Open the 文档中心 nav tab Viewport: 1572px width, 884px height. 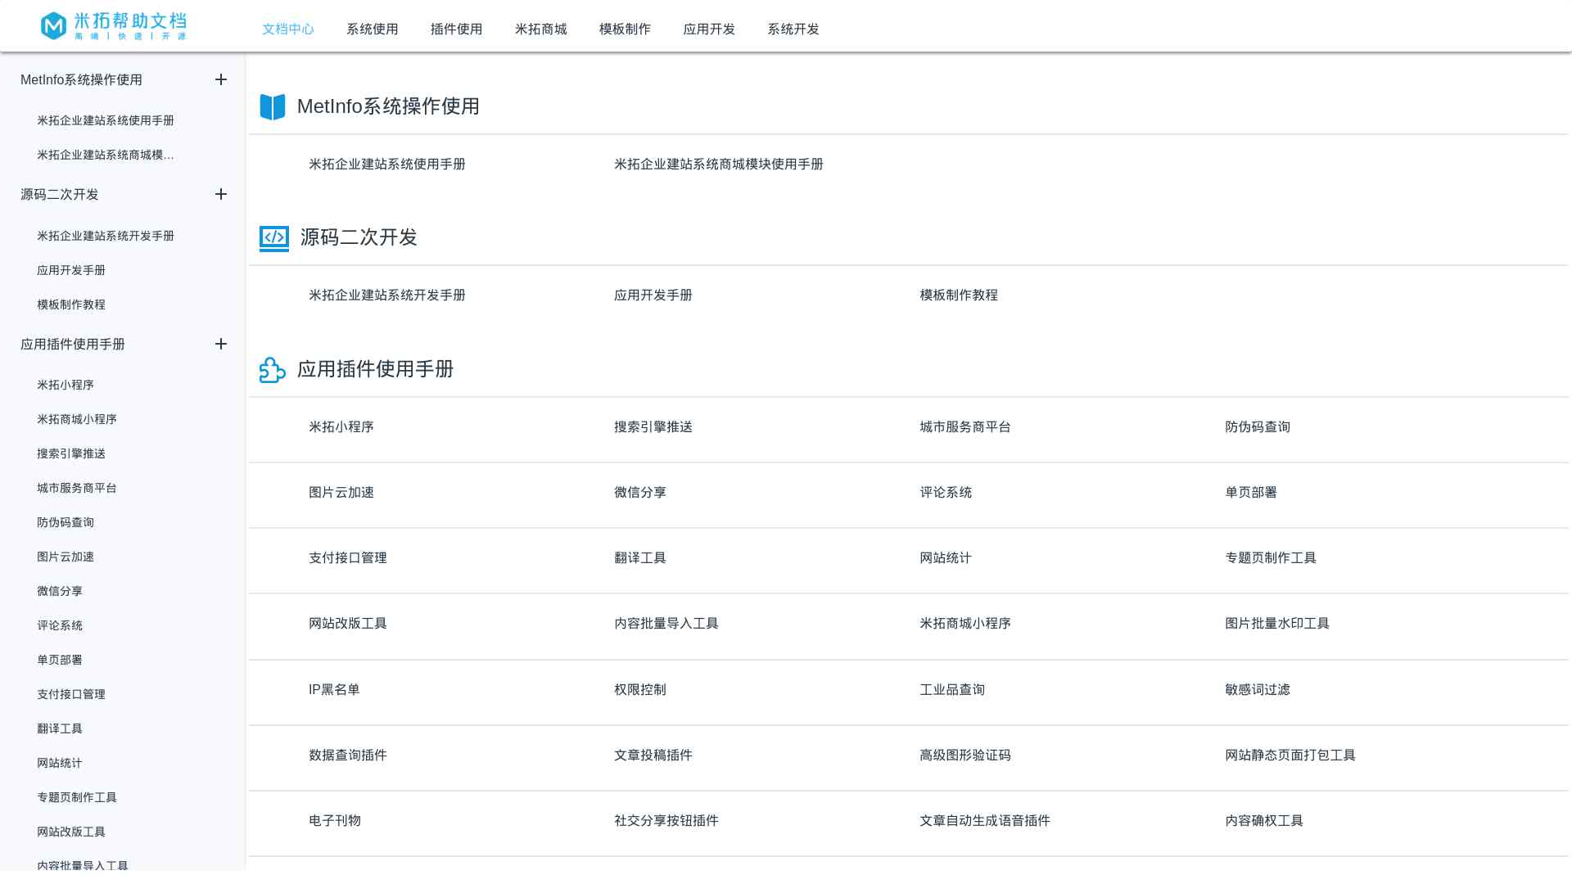(x=288, y=29)
